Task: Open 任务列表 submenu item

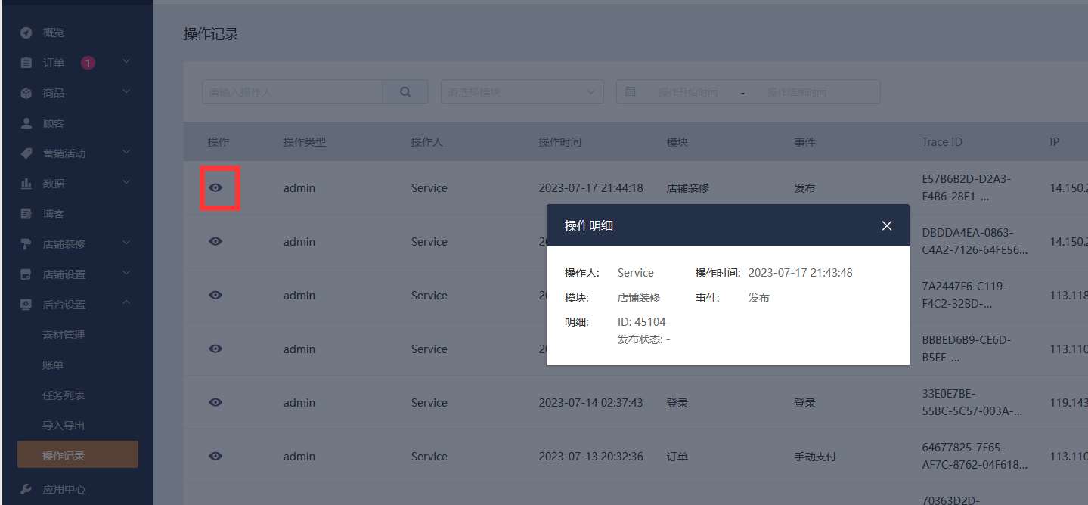Action: pos(64,395)
